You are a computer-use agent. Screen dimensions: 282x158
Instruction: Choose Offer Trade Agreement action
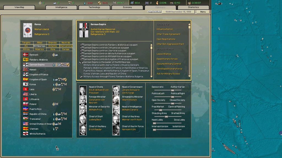click(169, 34)
